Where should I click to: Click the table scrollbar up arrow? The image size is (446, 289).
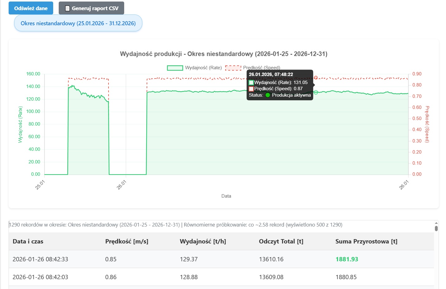[436, 223]
